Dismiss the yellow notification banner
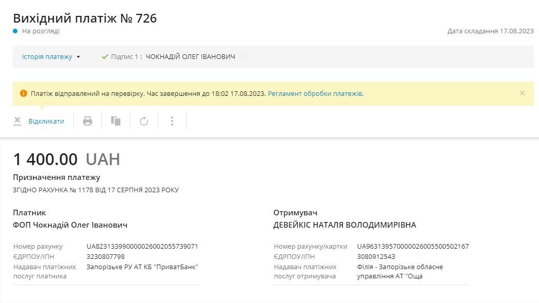Image resolution: width=539 pixels, height=303 pixels. pos(522,93)
